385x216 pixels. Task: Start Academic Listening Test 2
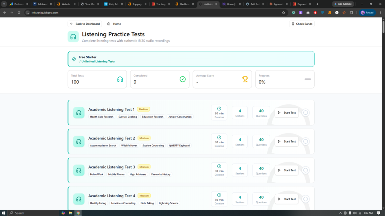286,141
